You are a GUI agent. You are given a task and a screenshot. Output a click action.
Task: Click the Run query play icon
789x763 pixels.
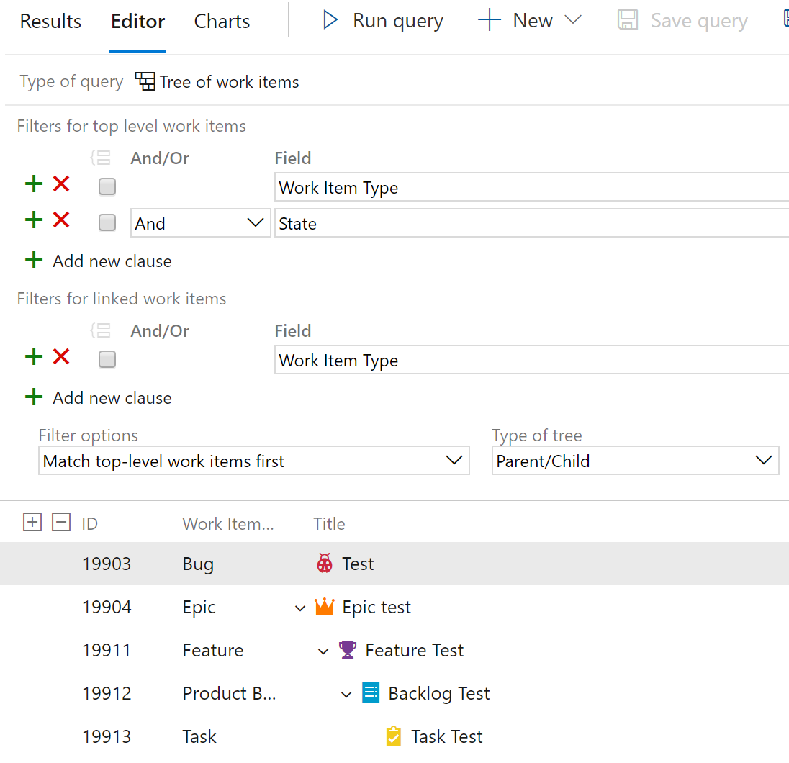tap(330, 20)
